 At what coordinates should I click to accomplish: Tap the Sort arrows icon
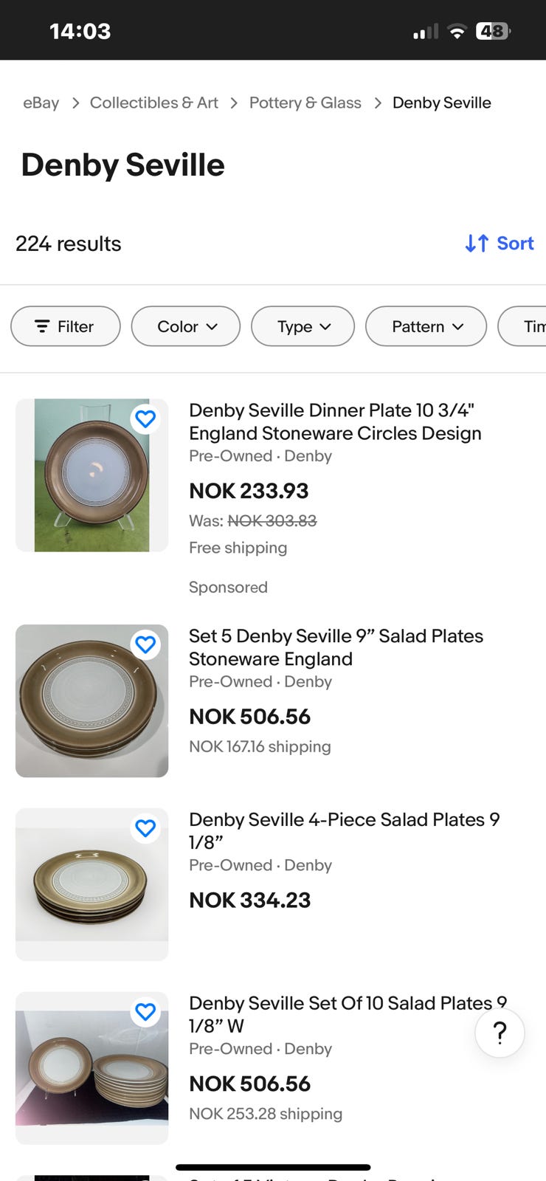[477, 244]
